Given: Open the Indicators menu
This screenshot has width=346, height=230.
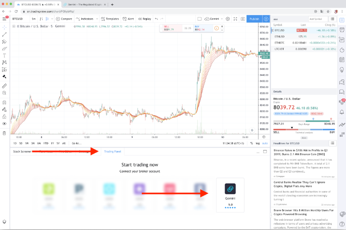Looking at the screenshot, I should pos(85,19).
